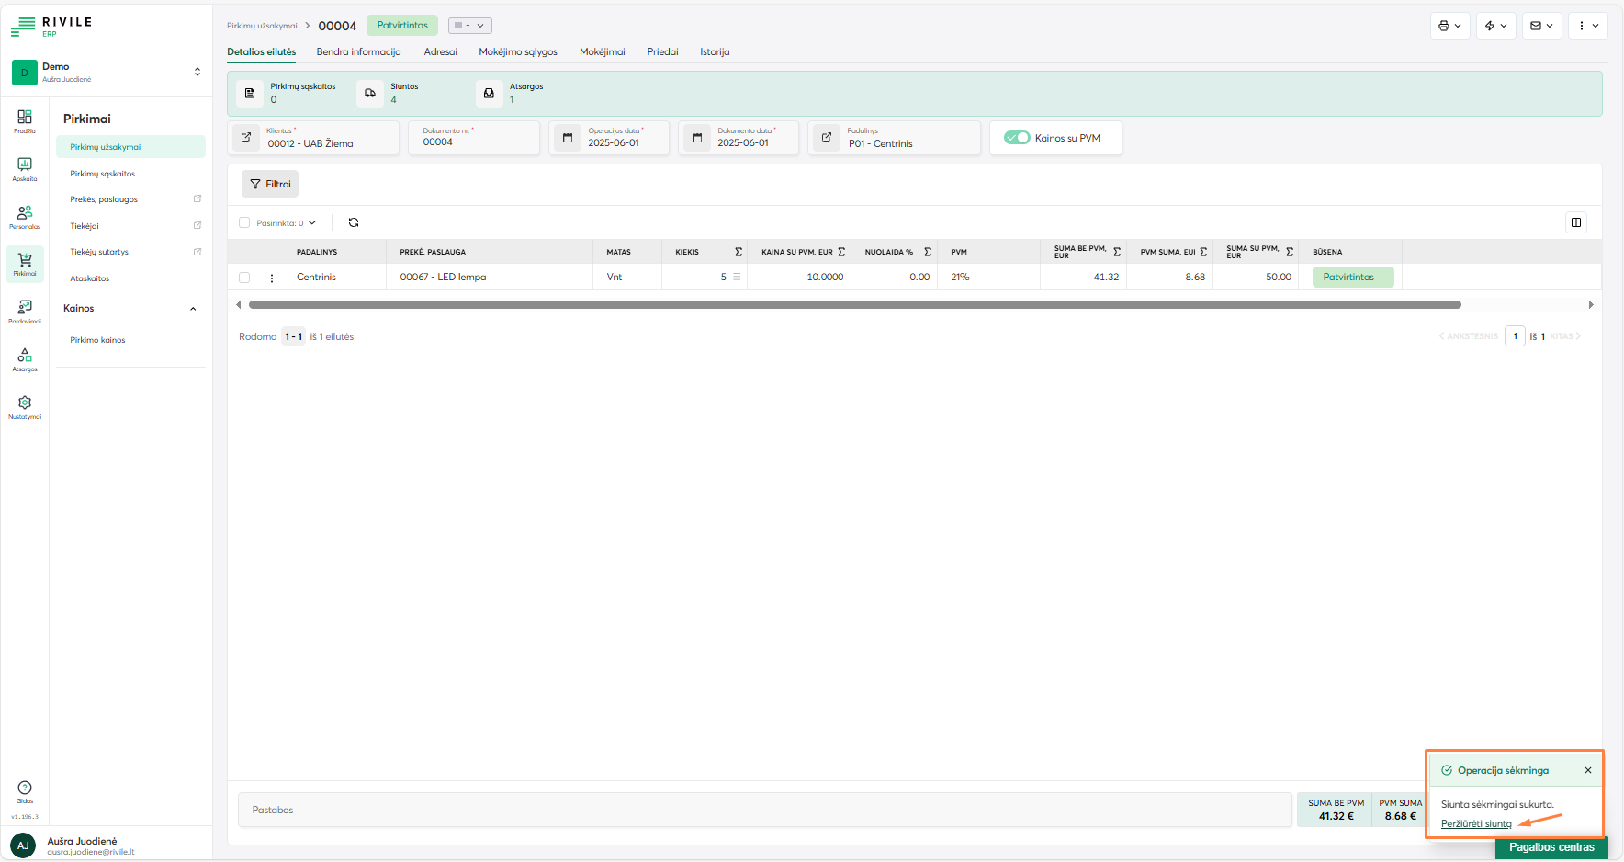This screenshot has width=1624, height=862.
Task: Toggle the Kainos su PVM switch
Action: (1017, 138)
